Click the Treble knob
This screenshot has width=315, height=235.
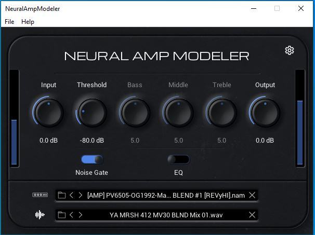(x=222, y=112)
